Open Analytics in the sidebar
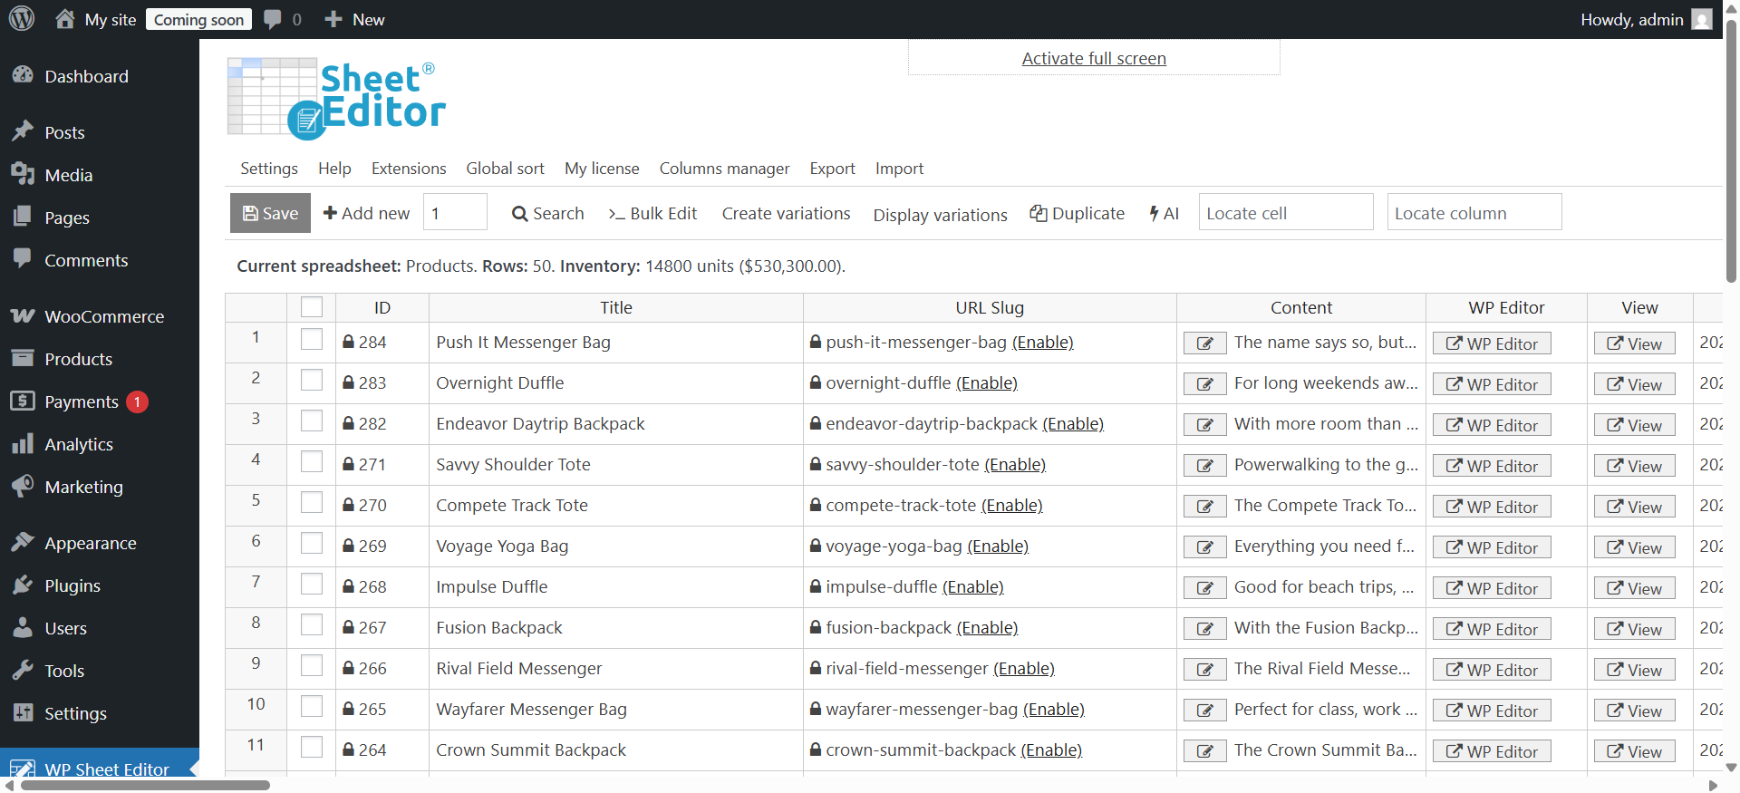Image resolution: width=1740 pixels, height=793 pixels. pyautogui.click(x=78, y=444)
